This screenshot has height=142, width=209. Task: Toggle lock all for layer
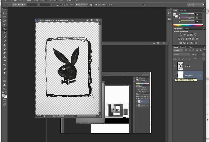[x=189, y=59]
